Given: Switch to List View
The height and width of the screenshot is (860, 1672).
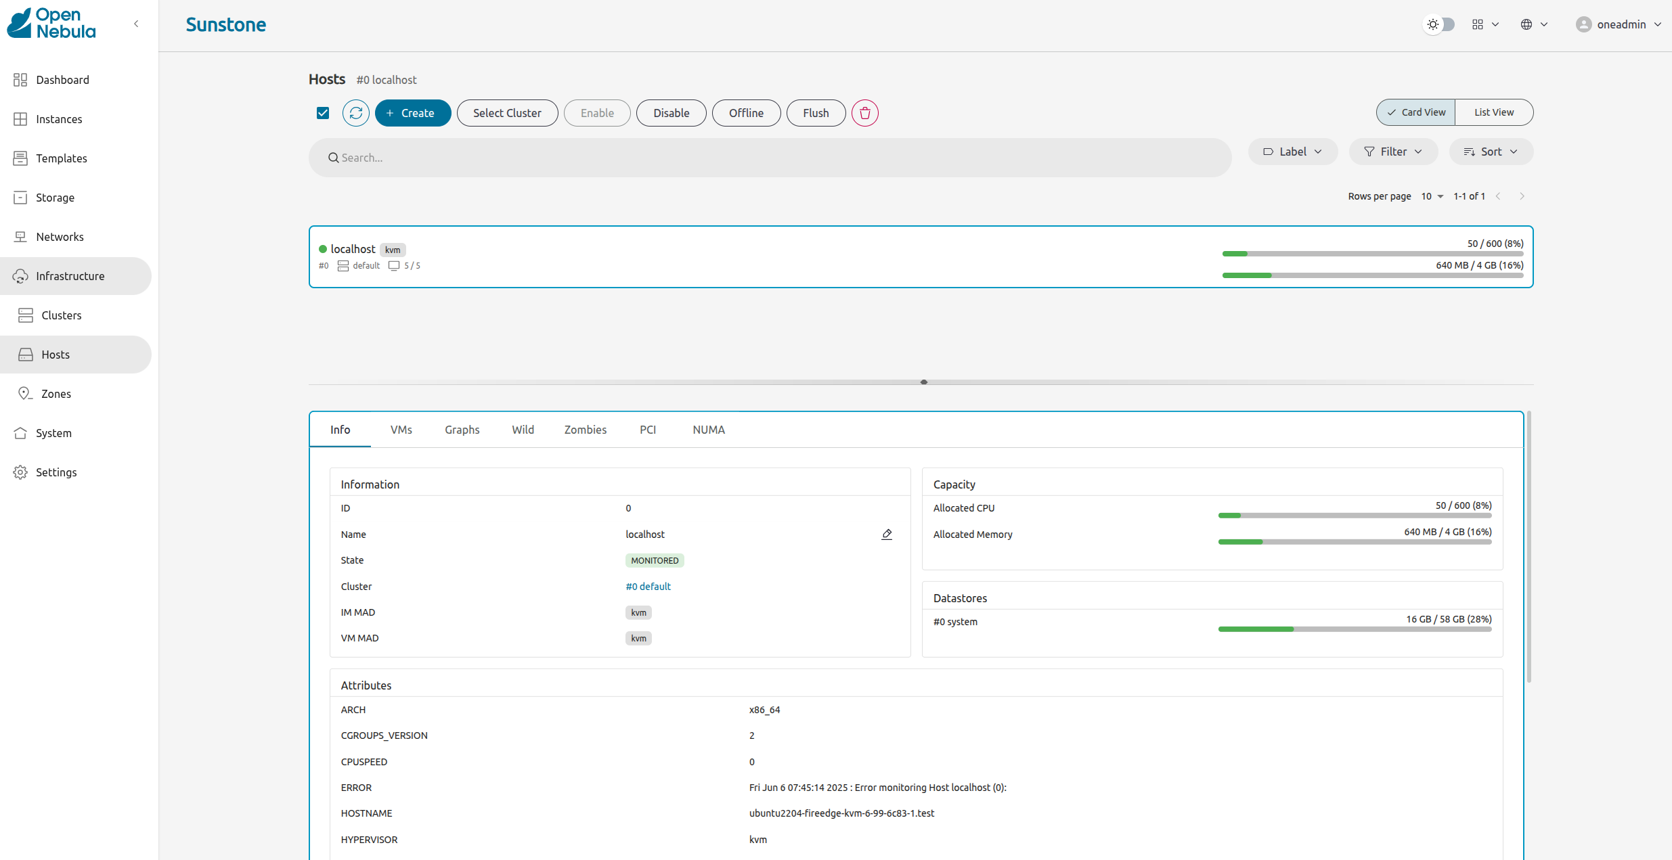Looking at the screenshot, I should 1493,112.
